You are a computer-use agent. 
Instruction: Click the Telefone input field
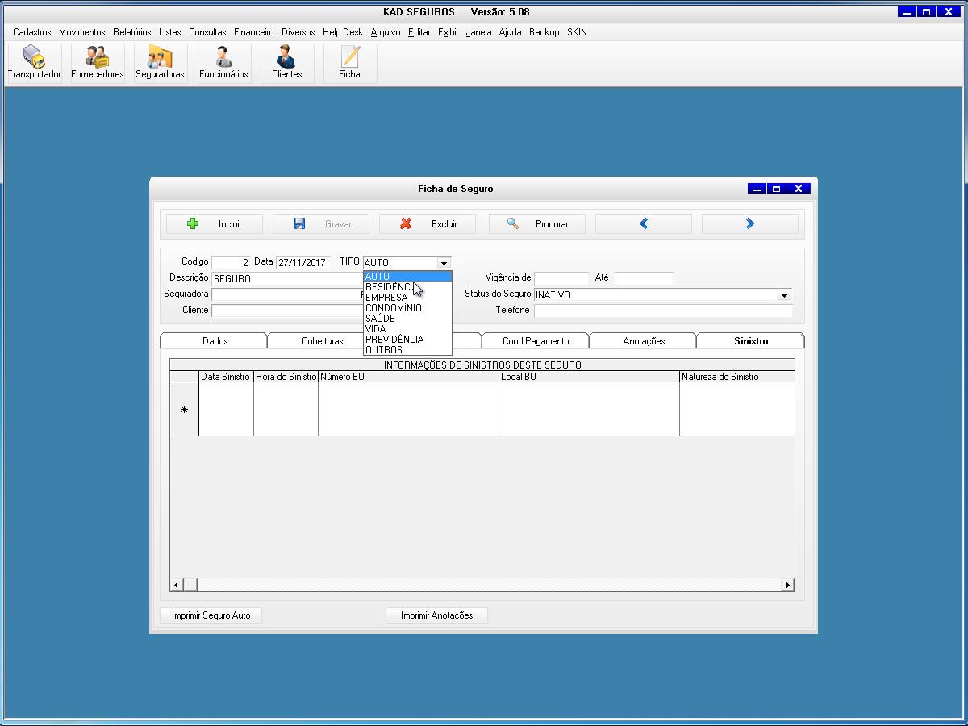(x=662, y=311)
